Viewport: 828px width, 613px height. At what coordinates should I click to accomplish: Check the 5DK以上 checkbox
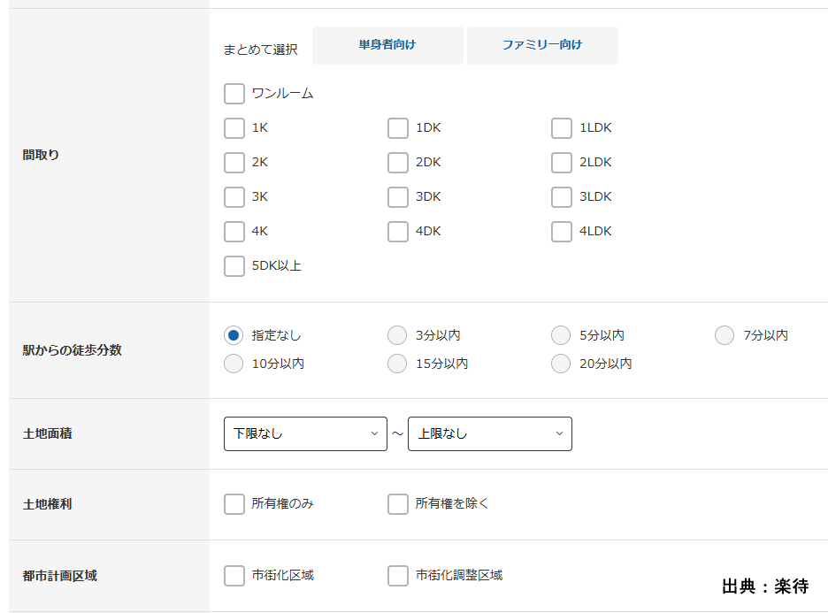(x=234, y=266)
